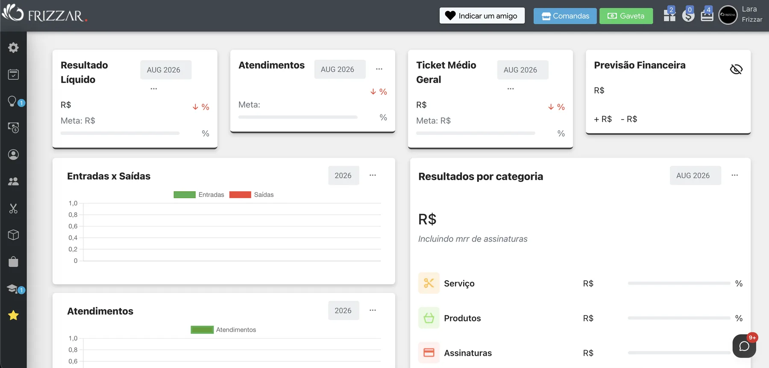The image size is (769, 368).
Task: Open the cash finance sidebar icon
Action: (x=13, y=128)
